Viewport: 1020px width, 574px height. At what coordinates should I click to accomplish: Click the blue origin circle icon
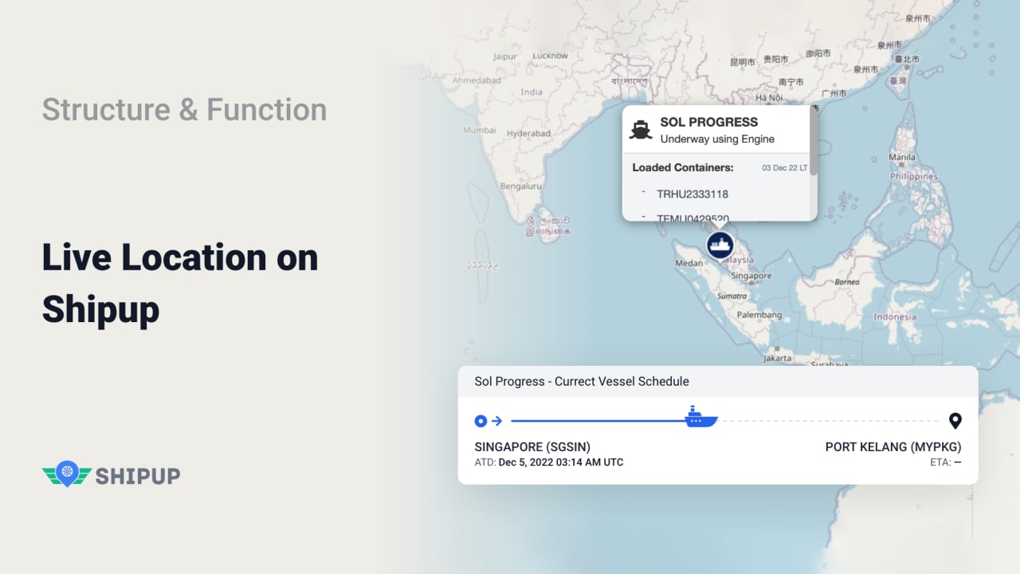(x=481, y=421)
